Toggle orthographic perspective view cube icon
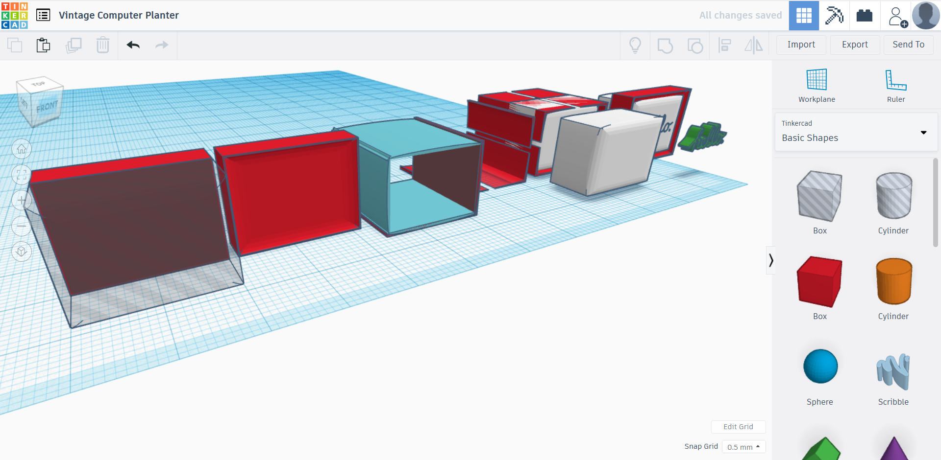Screen dimensions: 941x460 (x=22, y=252)
